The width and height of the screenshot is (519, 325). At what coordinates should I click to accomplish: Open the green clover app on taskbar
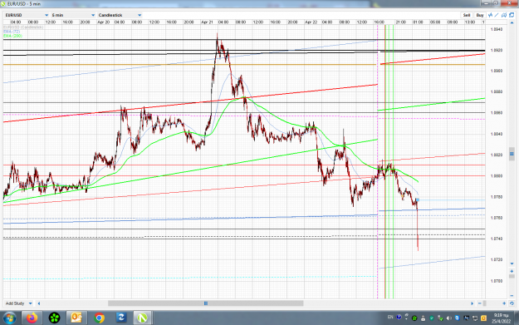(54, 318)
